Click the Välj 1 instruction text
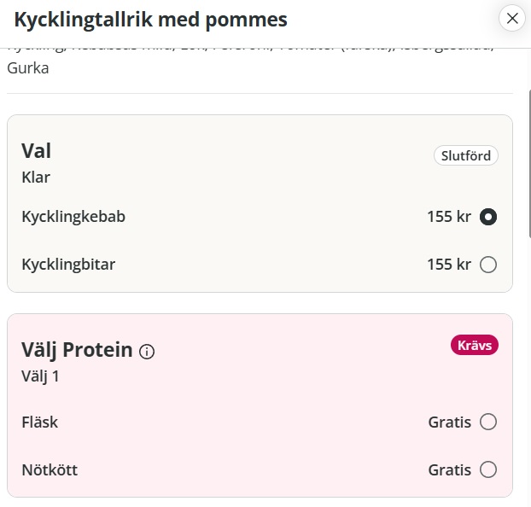Image resolution: width=531 pixels, height=507 pixels. click(40, 376)
